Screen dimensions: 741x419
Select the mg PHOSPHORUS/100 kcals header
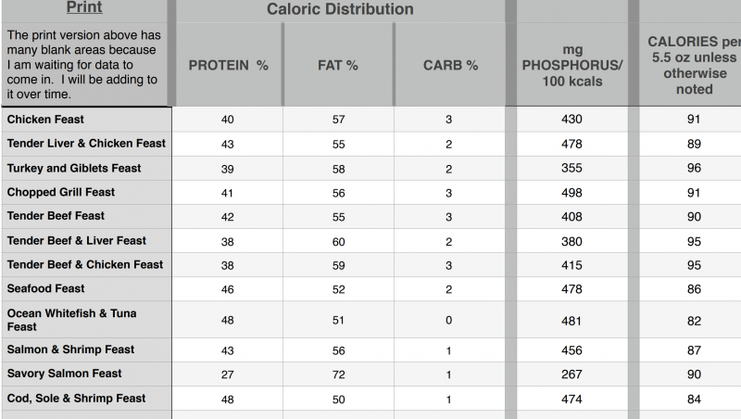571,66
